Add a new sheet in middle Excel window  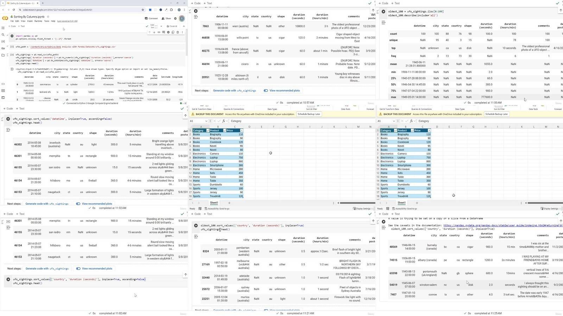click(x=229, y=203)
